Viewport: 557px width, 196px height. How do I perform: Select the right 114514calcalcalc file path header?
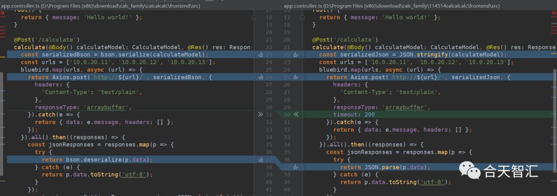tap(391, 6)
